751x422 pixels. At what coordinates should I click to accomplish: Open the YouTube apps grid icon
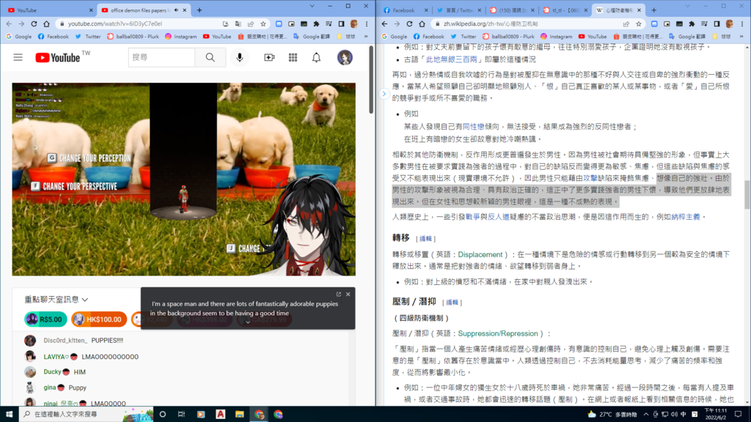pyautogui.click(x=293, y=57)
